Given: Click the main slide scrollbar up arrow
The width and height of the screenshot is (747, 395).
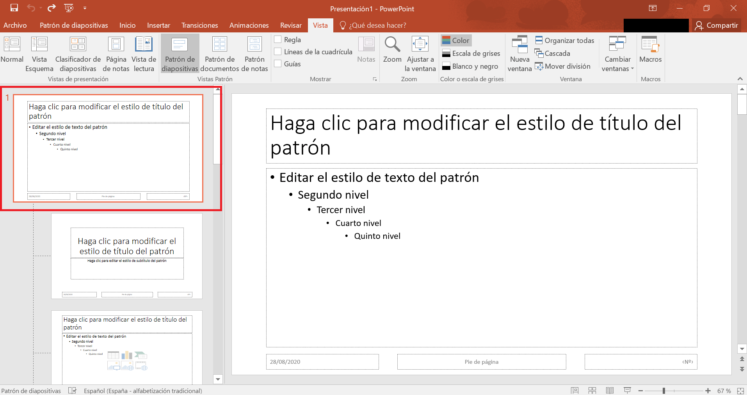Looking at the screenshot, I should (742, 89).
